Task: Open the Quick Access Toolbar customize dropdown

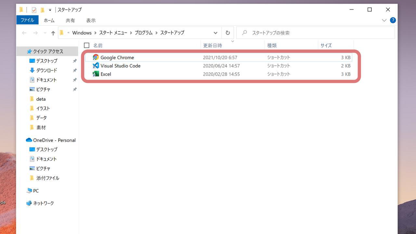Action: (50, 10)
